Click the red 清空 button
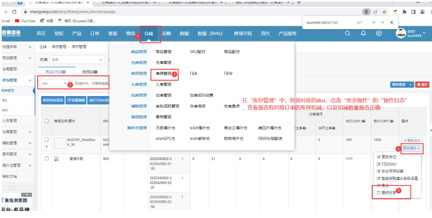Image resolution: width=432 pixels, height=218 pixels. [x=422, y=85]
